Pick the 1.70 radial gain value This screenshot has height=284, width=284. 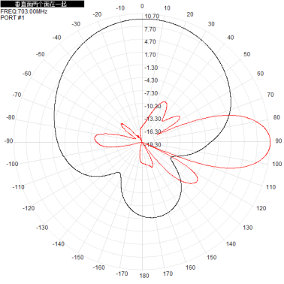(x=150, y=55)
